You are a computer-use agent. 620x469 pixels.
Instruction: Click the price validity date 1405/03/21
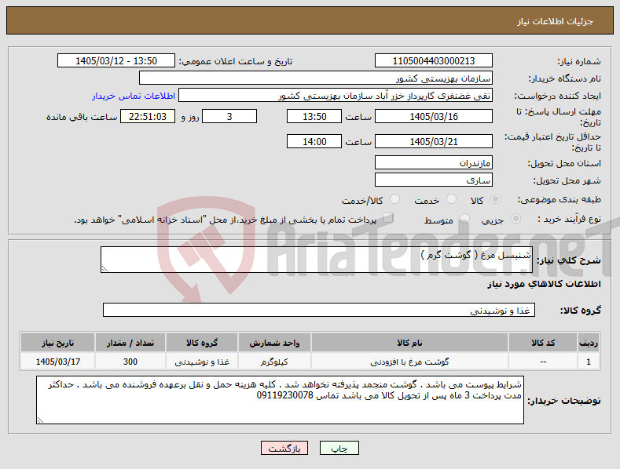[433, 141]
